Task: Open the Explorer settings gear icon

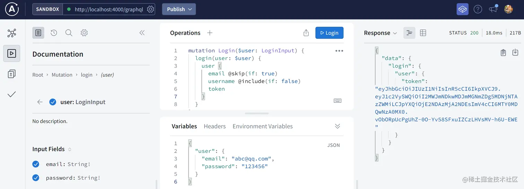Action: tap(84, 33)
